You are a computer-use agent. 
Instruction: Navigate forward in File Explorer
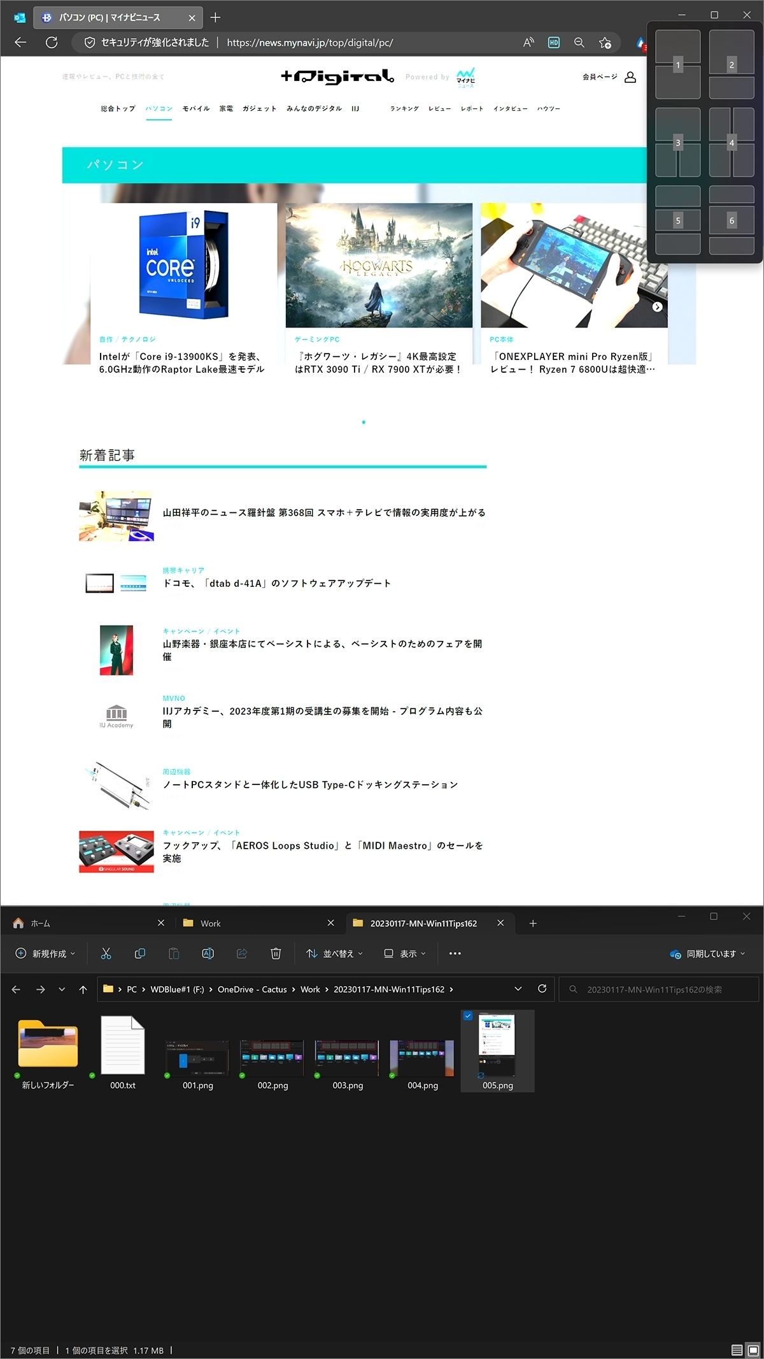[40, 989]
